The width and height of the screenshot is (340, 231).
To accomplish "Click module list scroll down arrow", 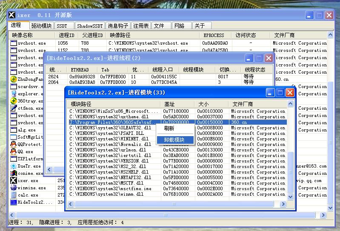I will 290,197.
